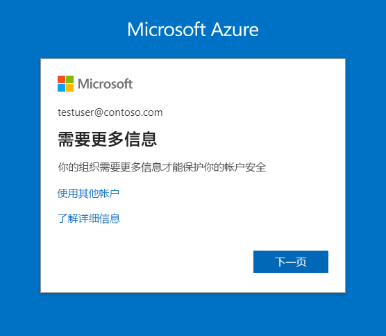The image size is (386, 336).
Task: Click the 下一页 (Next) button
Action: [x=291, y=262]
